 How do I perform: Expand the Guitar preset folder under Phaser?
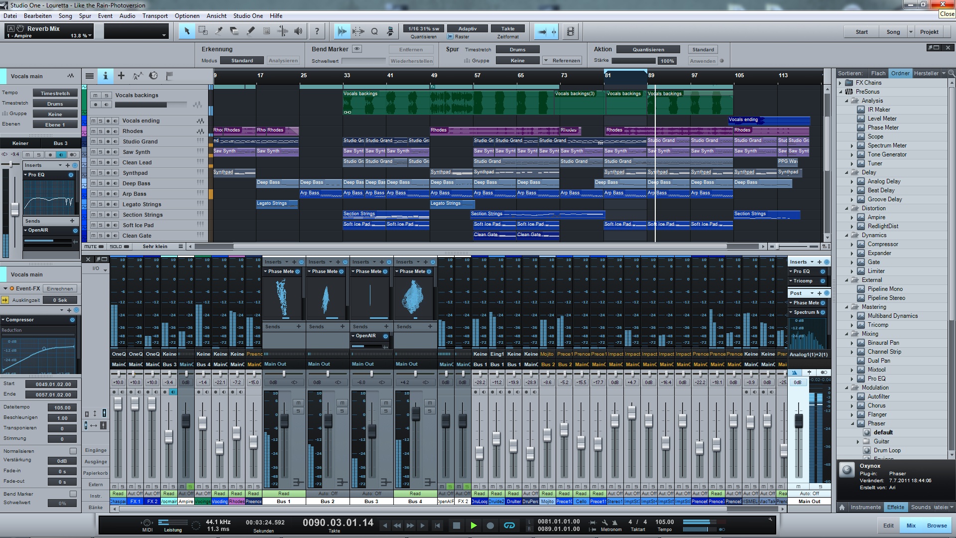point(858,441)
